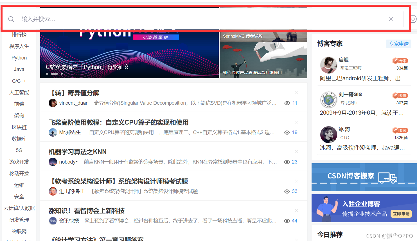
Task: Open the 数据库 category
Action: click(19, 139)
